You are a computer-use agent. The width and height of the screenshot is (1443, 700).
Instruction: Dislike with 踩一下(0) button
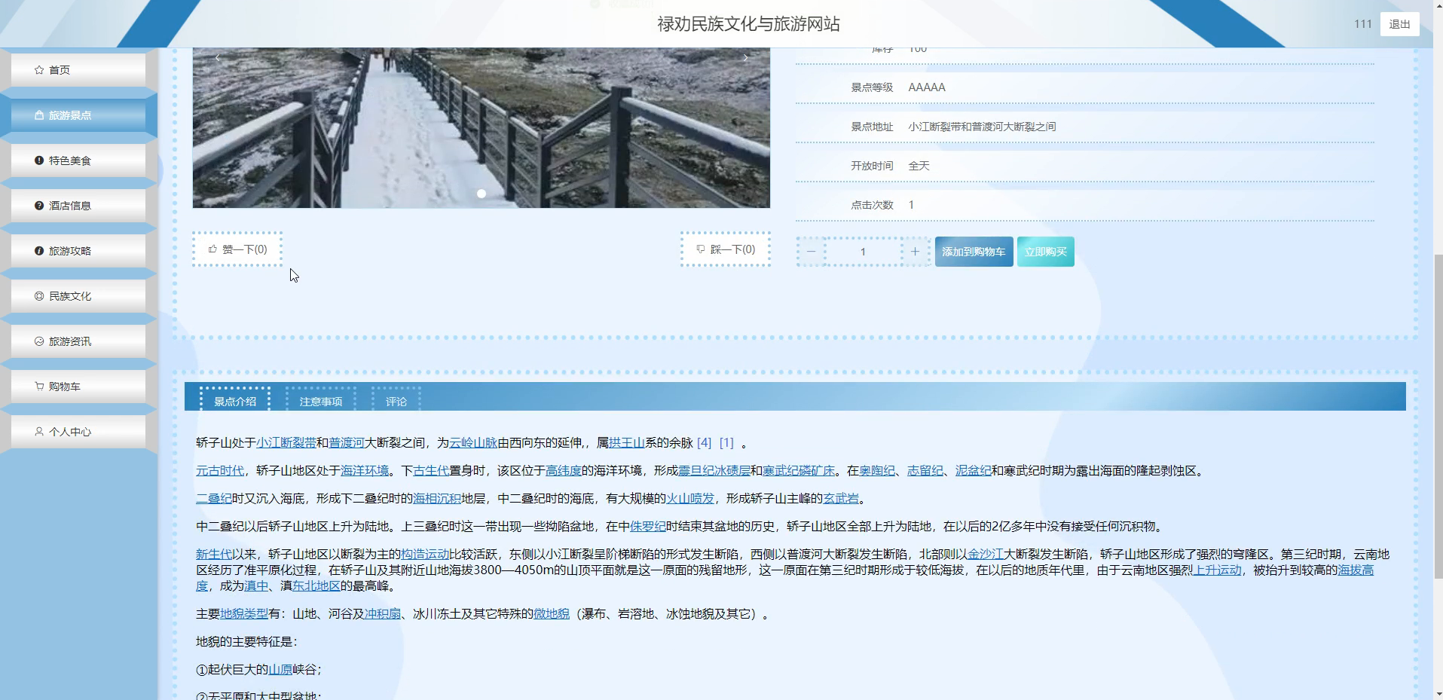point(726,249)
